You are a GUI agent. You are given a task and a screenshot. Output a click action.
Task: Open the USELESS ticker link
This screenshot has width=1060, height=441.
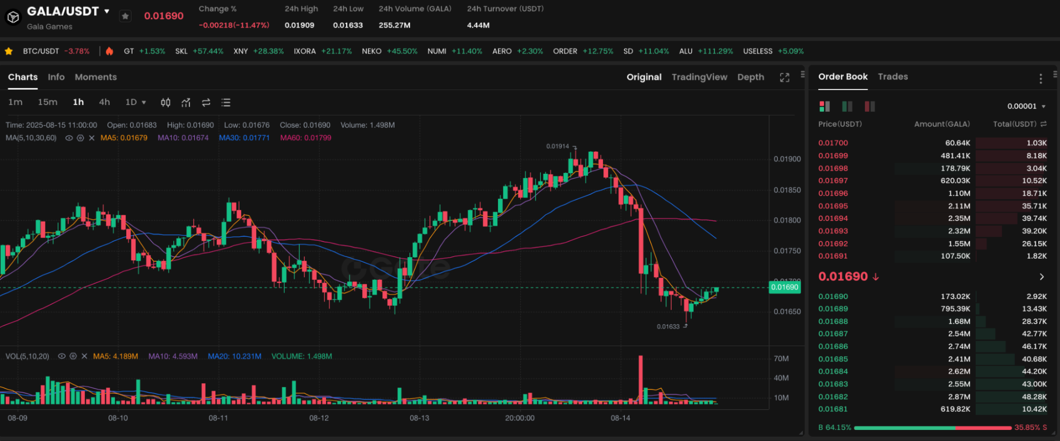point(773,51)
